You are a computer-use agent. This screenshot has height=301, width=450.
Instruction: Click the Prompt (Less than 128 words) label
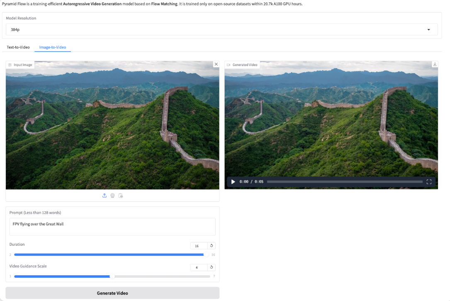coord(35,213)
